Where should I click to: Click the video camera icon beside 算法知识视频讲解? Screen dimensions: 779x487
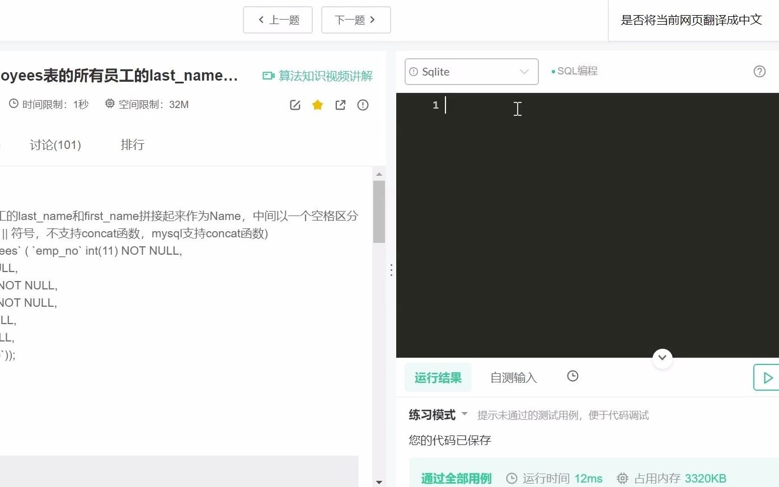269,76
